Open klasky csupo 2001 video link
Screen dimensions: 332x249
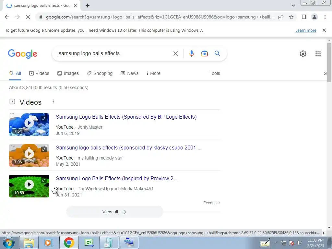[x=129, y=148]
